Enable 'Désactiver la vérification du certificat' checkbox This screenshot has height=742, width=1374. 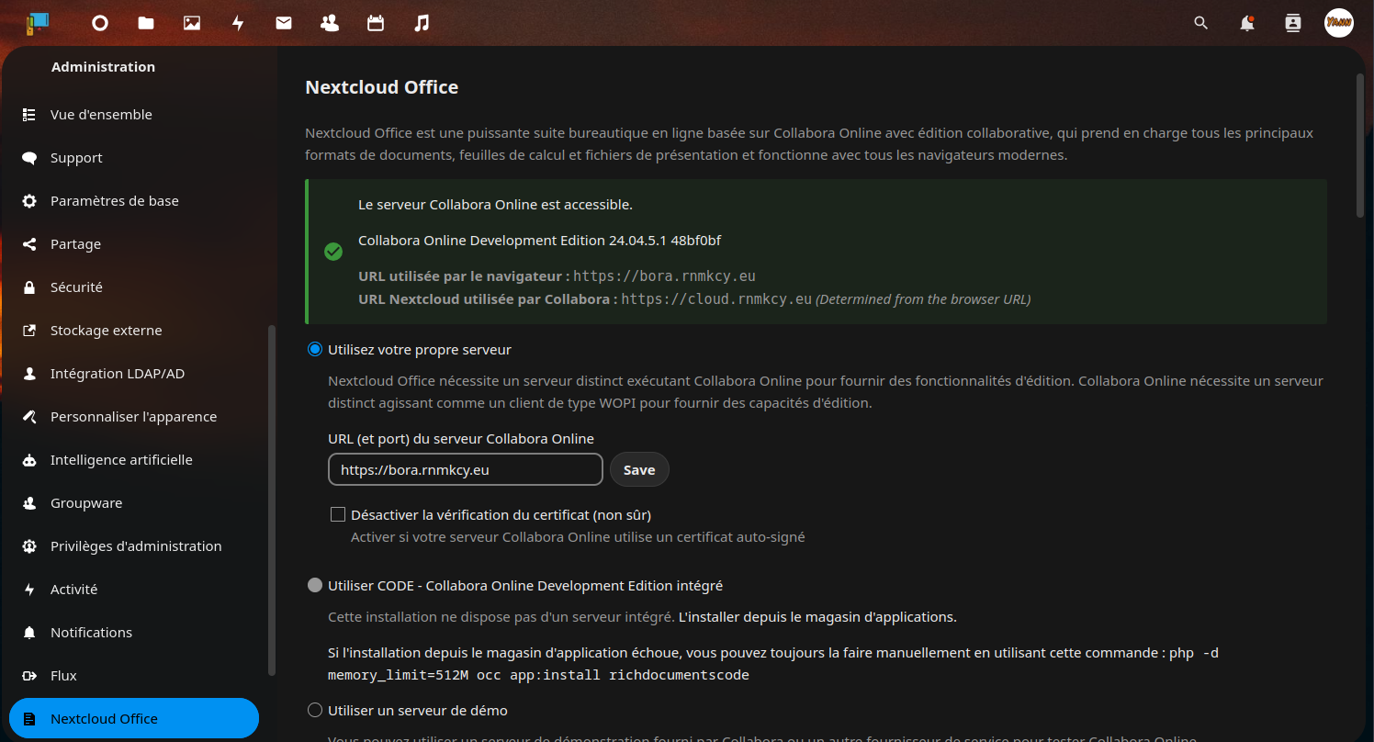[x=338, y=514]
